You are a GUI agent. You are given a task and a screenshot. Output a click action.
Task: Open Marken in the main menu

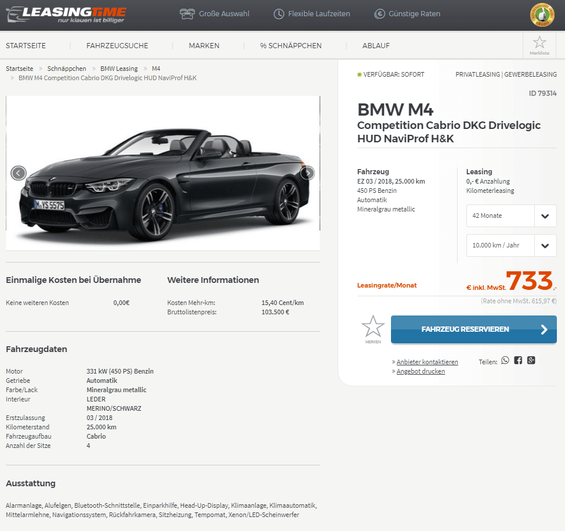click(204, 46)
